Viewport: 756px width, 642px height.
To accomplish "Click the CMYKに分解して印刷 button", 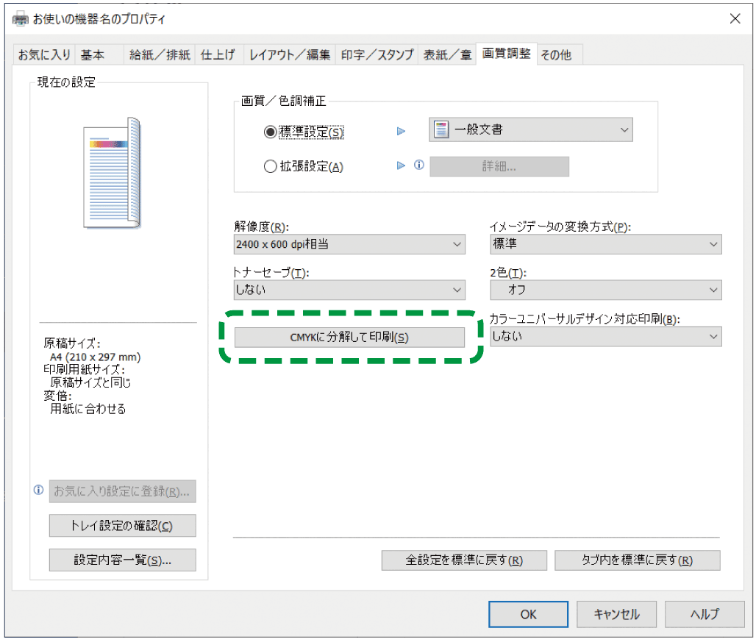I will [349, 337].
